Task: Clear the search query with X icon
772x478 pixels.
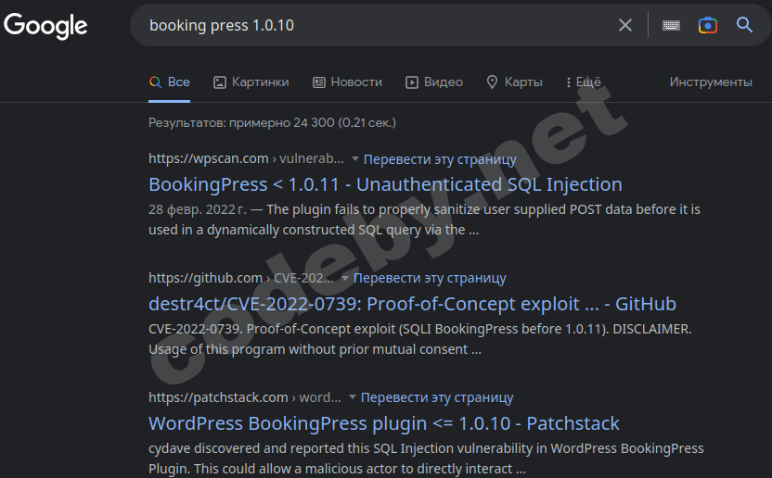Action: [x=625, y=25]
